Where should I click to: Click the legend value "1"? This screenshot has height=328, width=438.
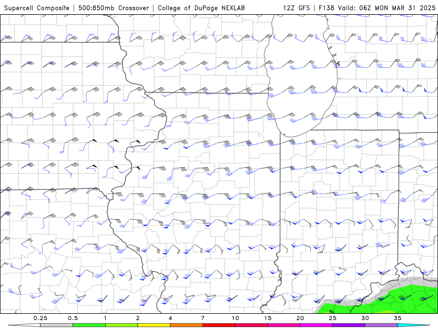(105, 318)
